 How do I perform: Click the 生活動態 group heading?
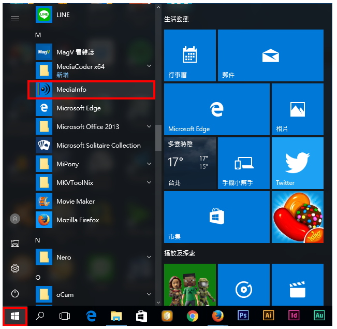[177, 19]
